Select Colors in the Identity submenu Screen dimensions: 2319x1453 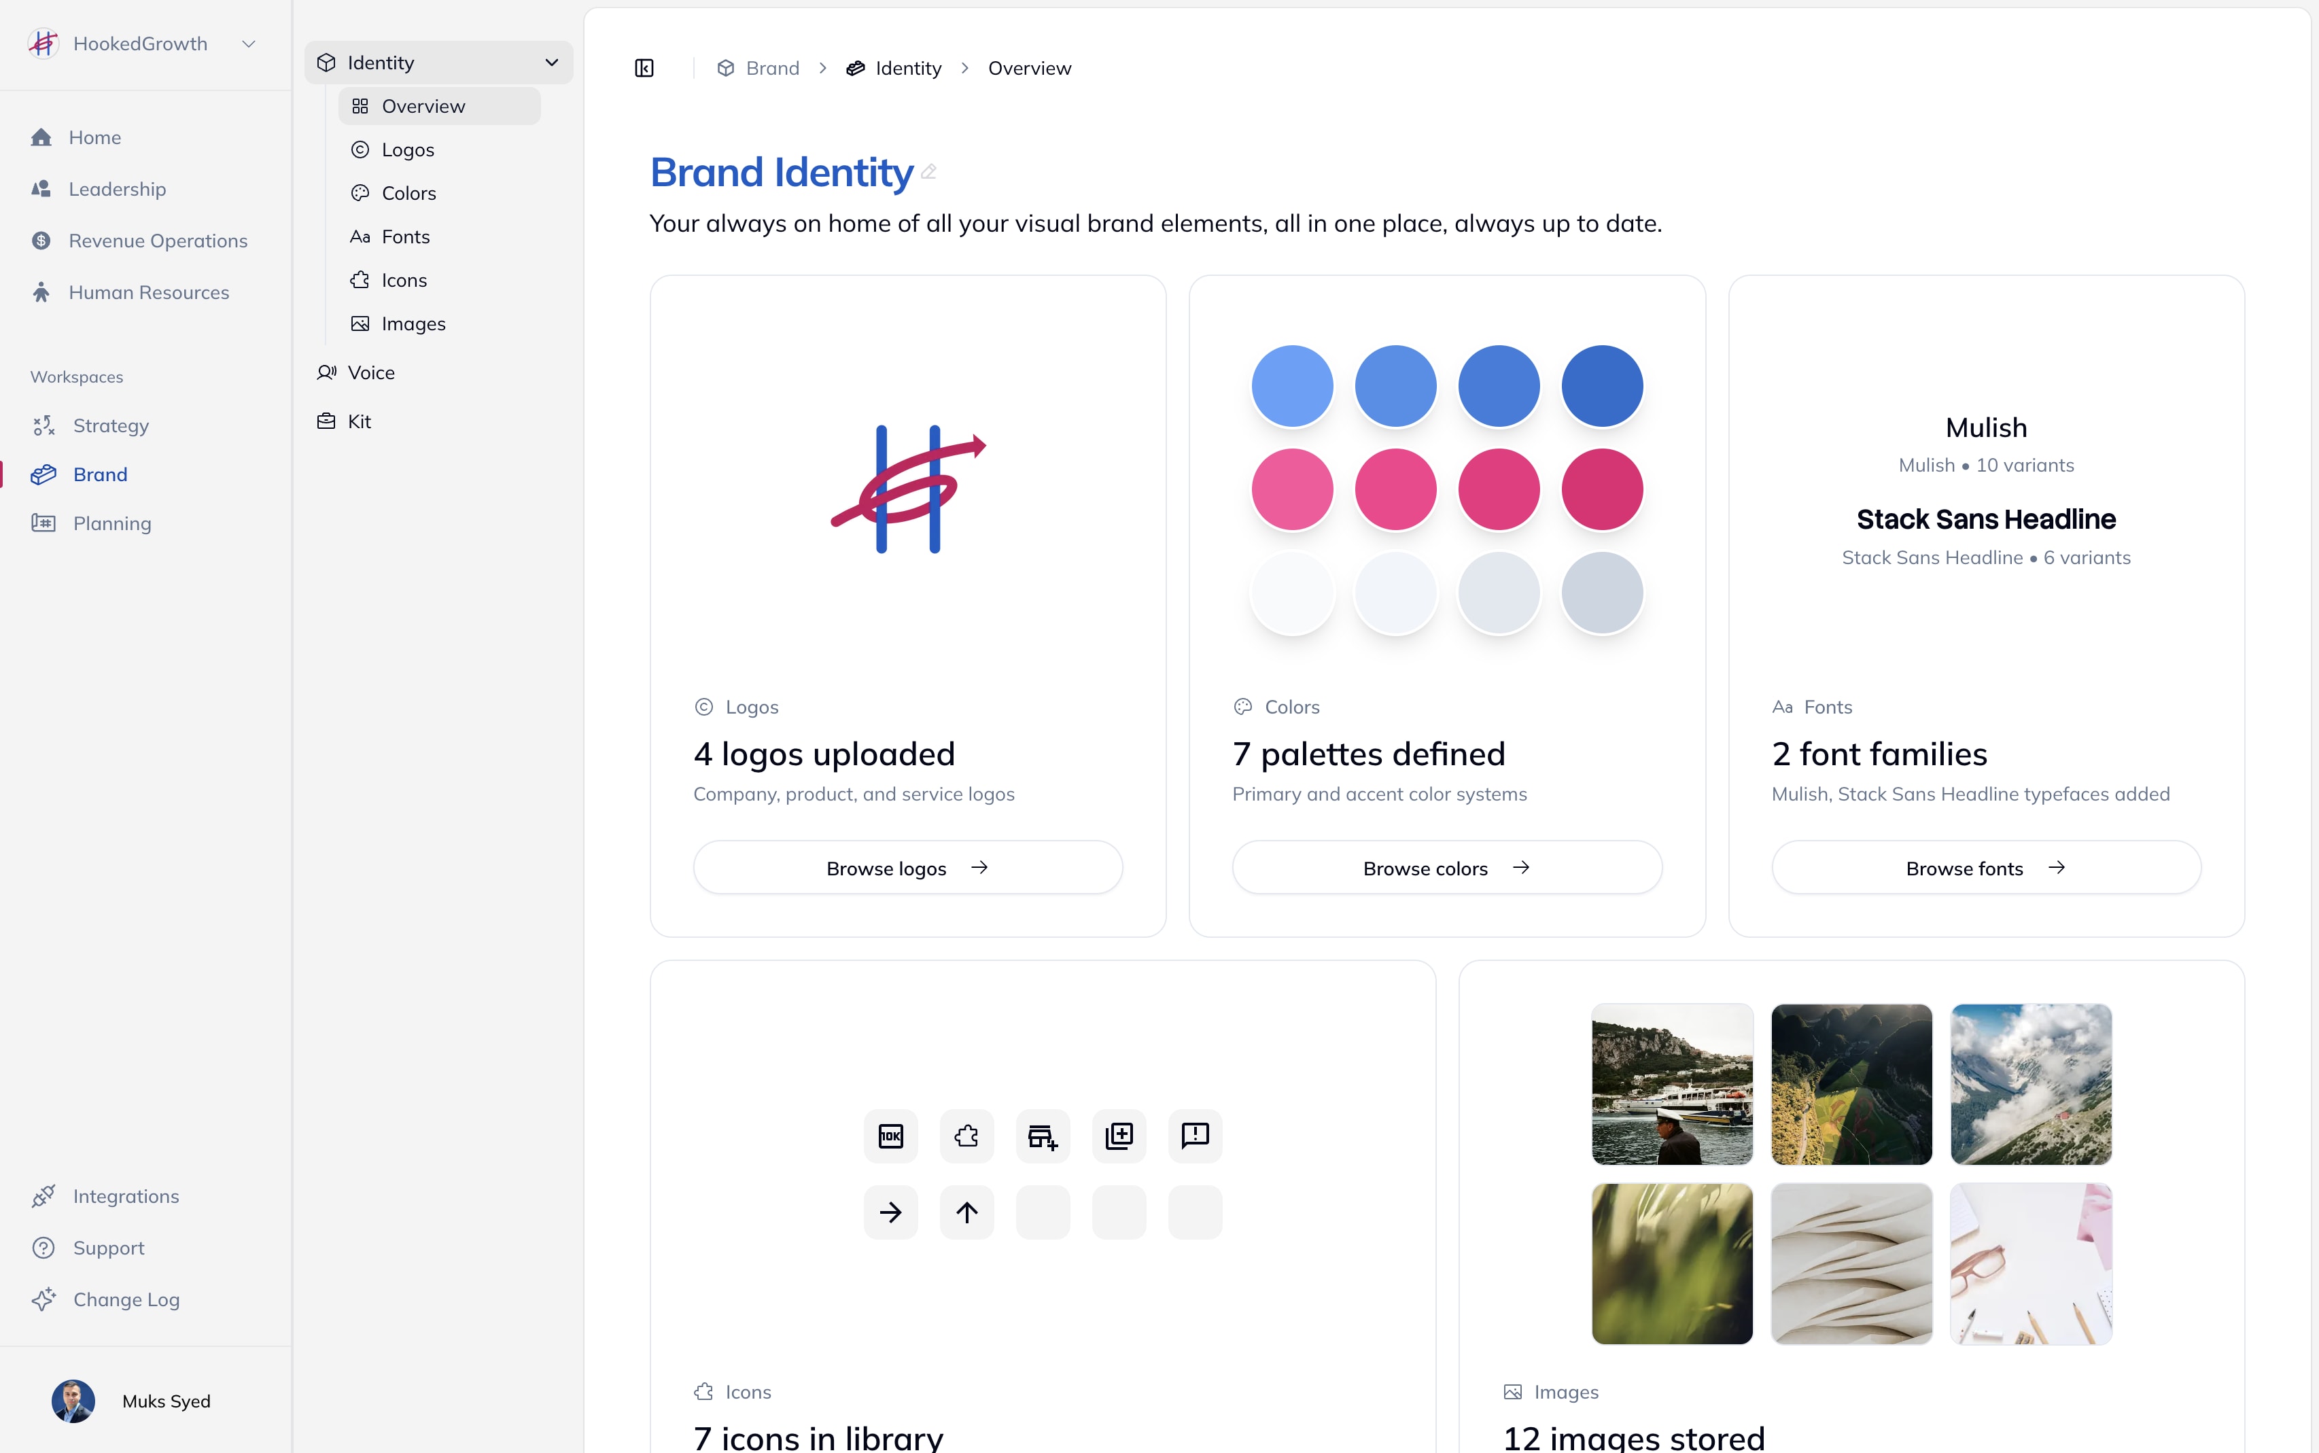[408, 193]
